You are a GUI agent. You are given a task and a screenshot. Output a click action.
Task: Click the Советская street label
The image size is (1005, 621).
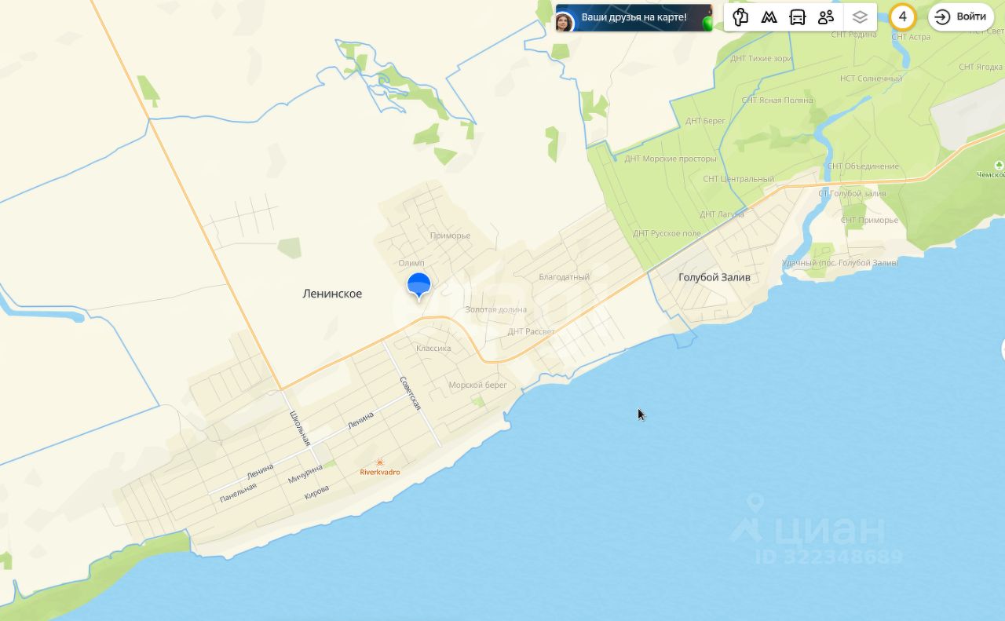(x=411, y=393)
